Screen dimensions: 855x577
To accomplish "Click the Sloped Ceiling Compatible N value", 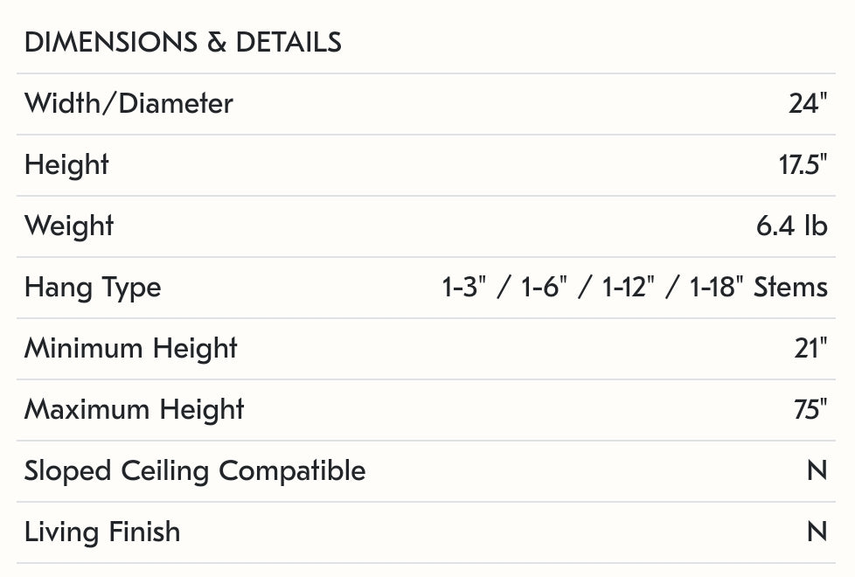I will tap(817, 471).
